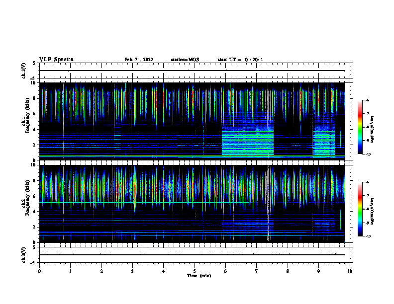Click the ch.2 spectrogram color scale bar

point(360,209)
